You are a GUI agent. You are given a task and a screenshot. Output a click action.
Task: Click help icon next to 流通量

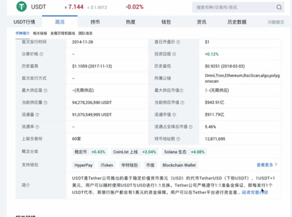pos(37,115)
